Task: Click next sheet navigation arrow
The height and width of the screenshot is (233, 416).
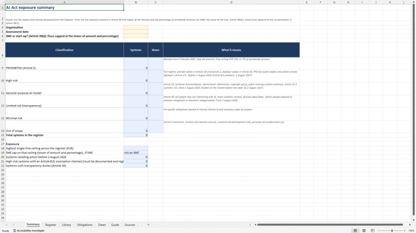Action: 14,225
